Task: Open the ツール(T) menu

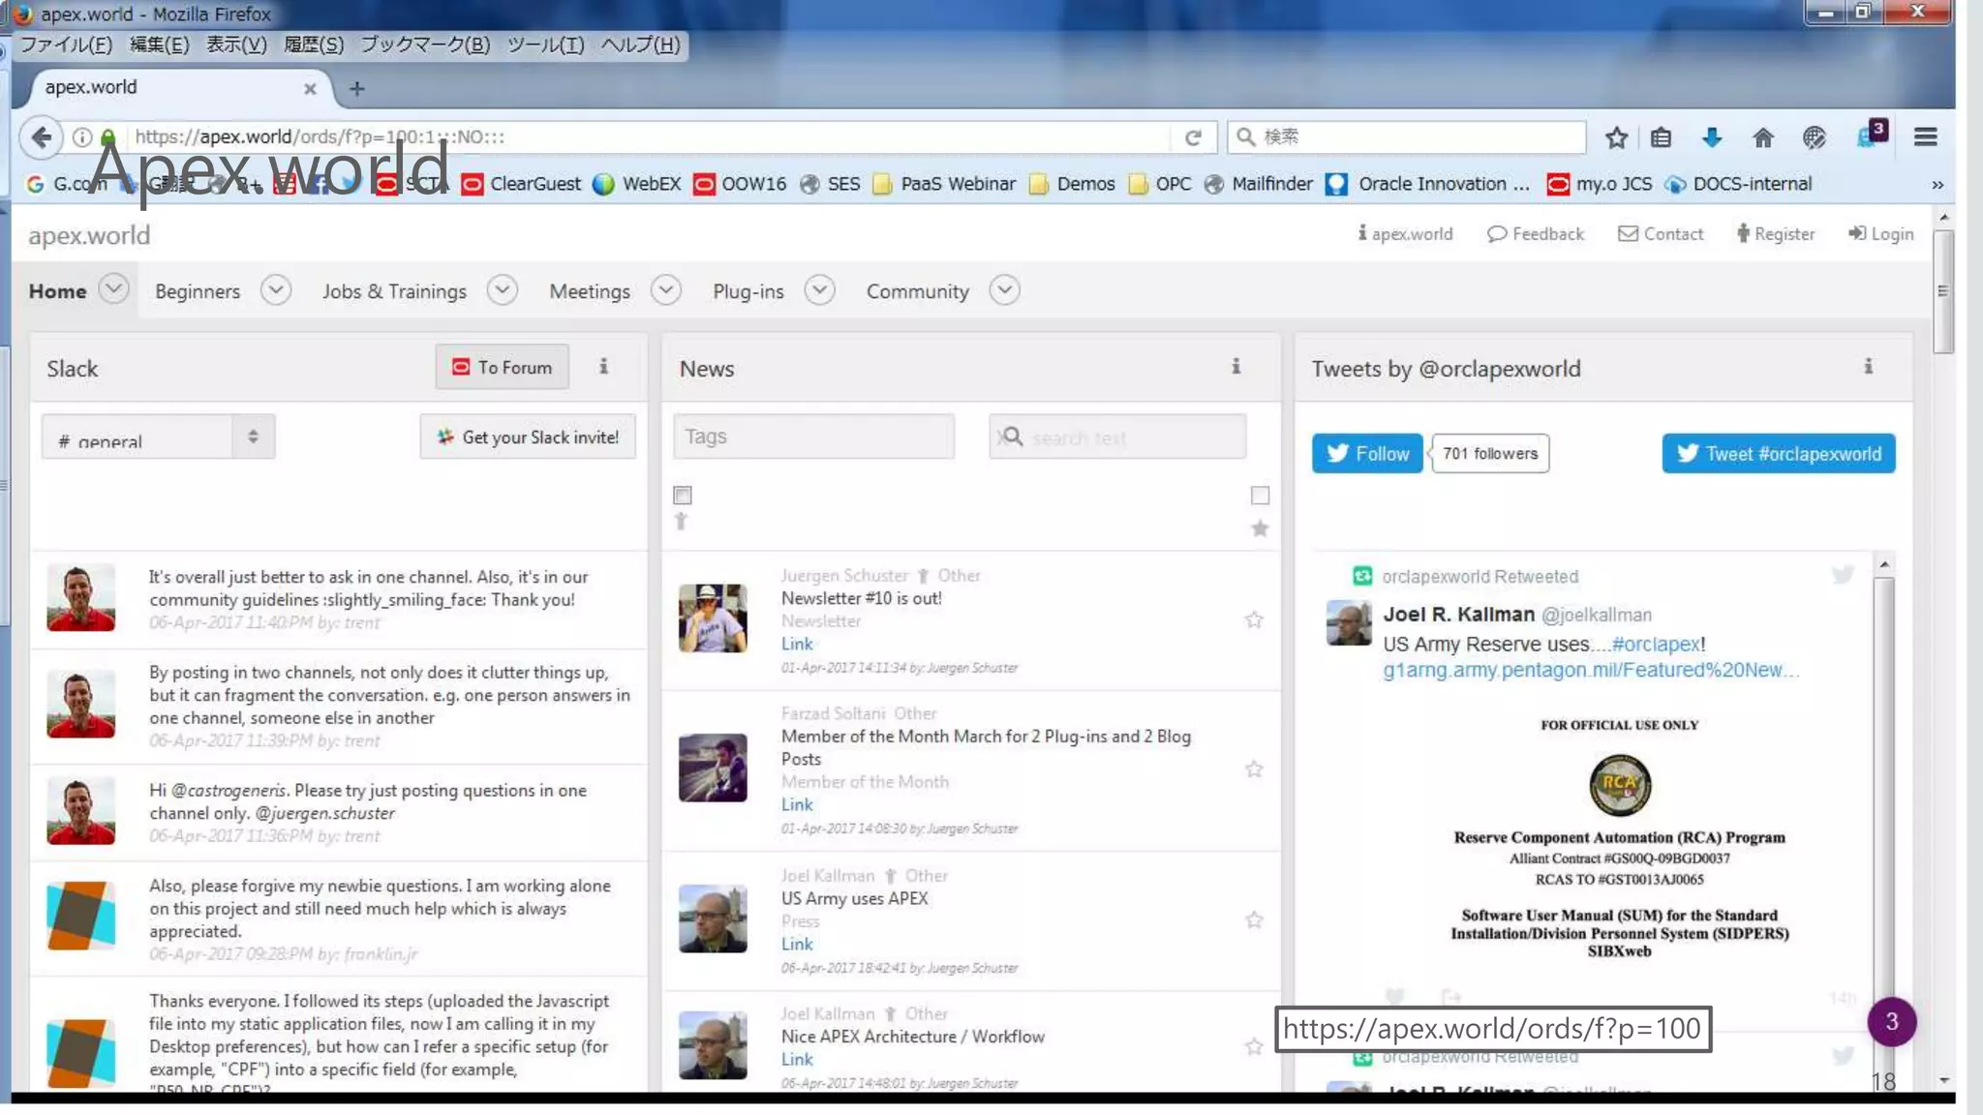Action: pyautogui.click(x=545, y=45)
